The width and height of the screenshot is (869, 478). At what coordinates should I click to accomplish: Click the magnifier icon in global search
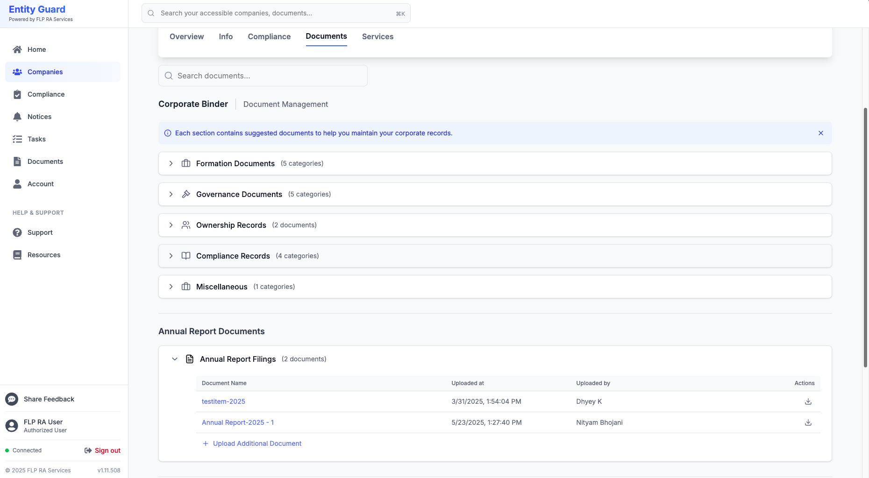(151, 13)
